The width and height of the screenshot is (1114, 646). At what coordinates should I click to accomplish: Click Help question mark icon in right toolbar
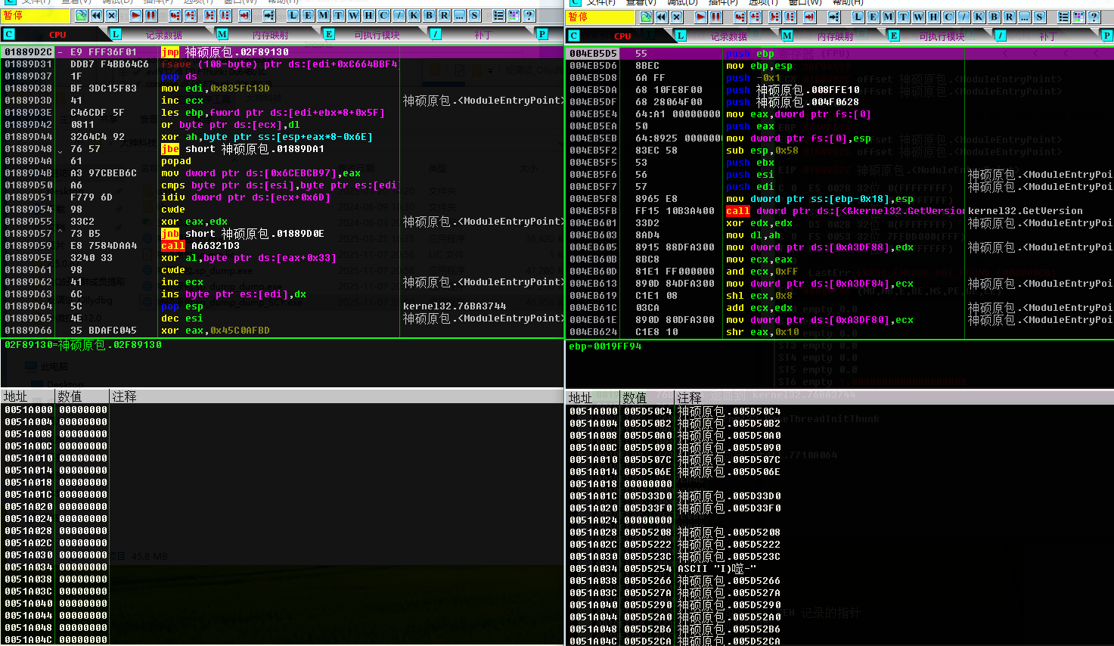coord(1094,17)
